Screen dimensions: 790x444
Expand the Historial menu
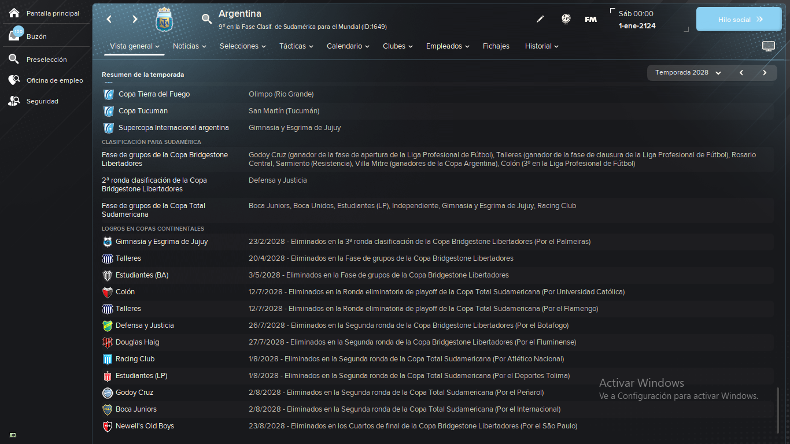[542, 46]
